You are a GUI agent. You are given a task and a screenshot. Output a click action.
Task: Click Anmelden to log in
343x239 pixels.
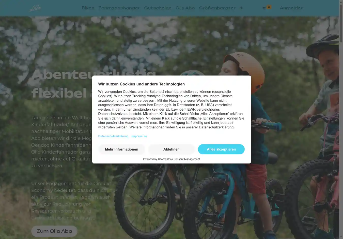(x=291, y=8)
